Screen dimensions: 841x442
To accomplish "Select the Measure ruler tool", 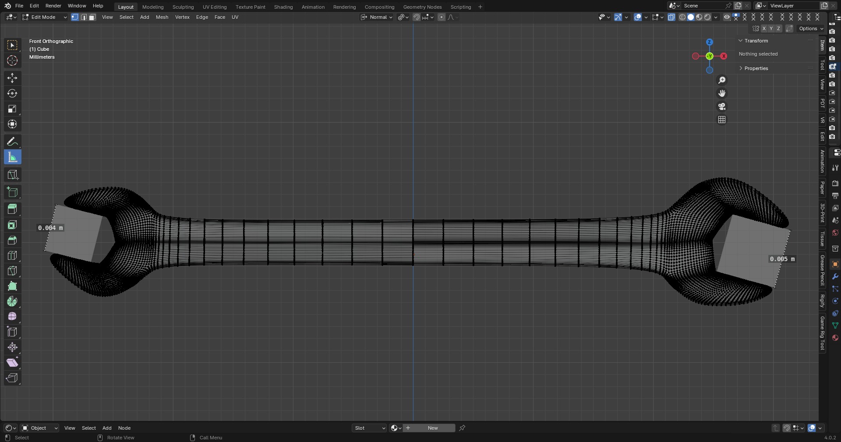I will (x=12, y=157).
